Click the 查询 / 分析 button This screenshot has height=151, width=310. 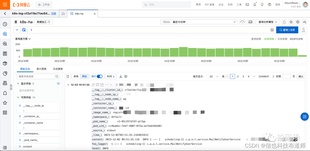coord(287,30)
